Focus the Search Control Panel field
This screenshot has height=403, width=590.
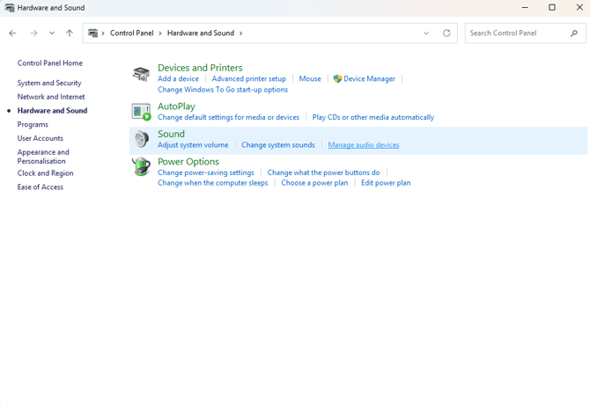[x=526, y=33]
